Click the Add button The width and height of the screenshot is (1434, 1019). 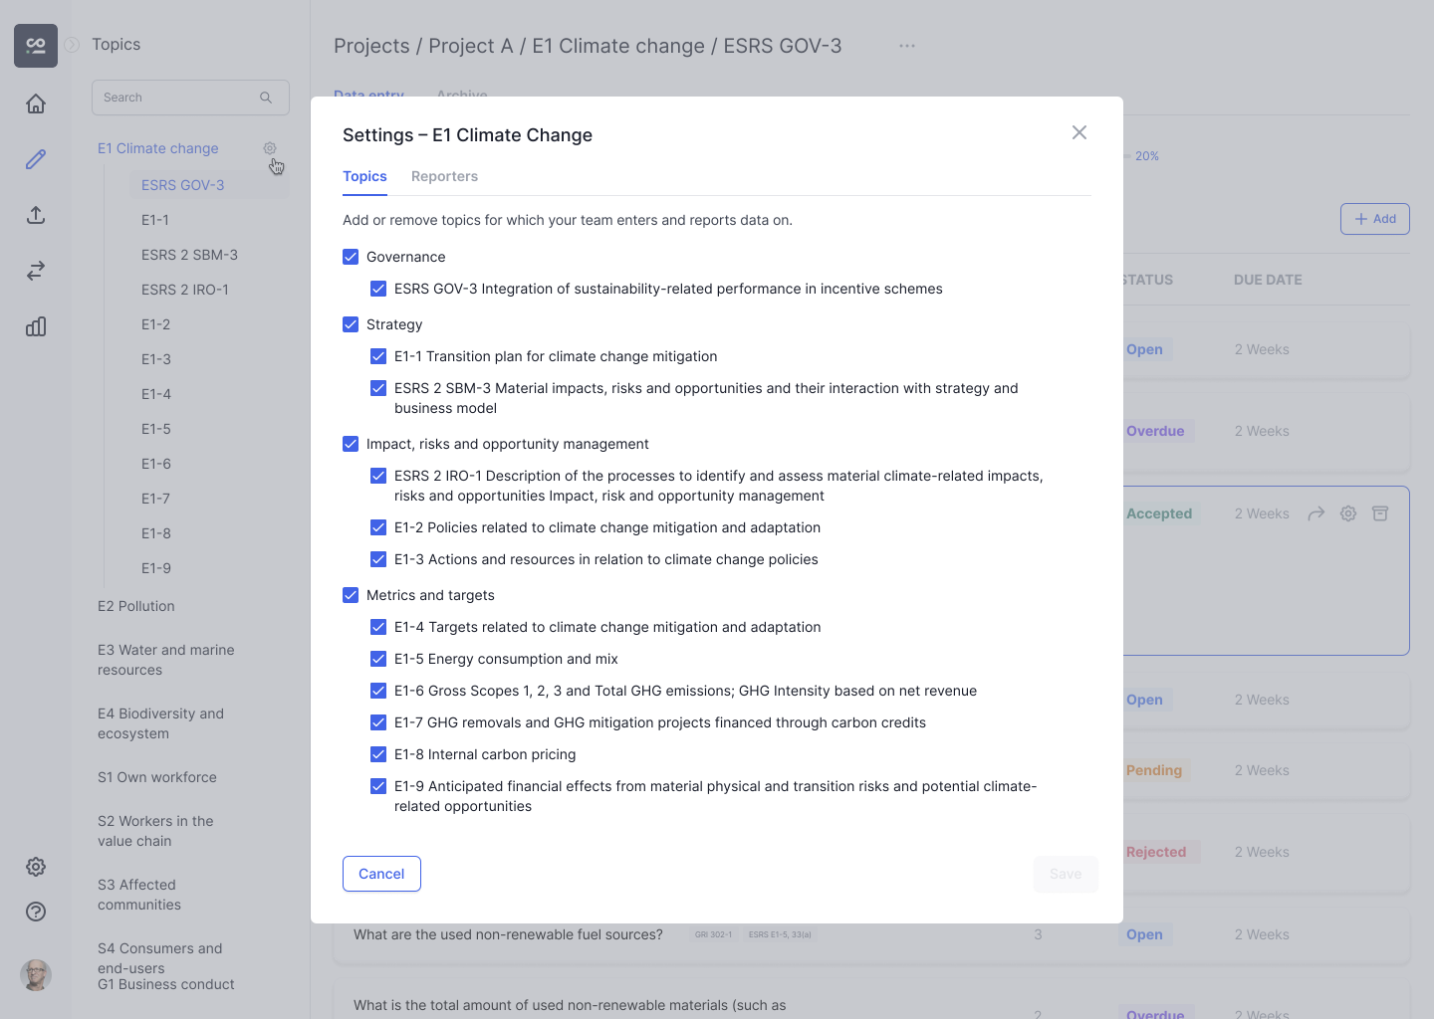point(1374,219)
